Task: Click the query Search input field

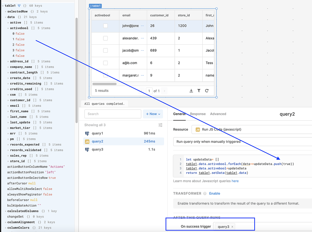Action: [x=113, y=114]
